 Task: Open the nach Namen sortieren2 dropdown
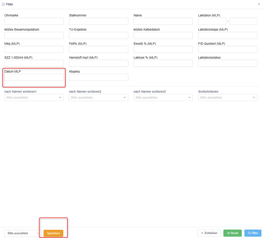click(x=98, y=98)
